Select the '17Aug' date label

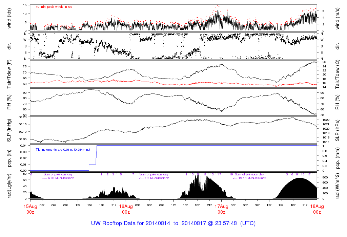(x=222, y=206)
